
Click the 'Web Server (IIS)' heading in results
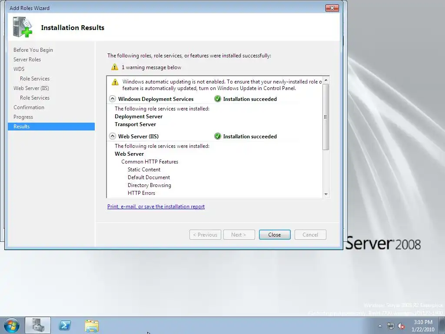138,137
